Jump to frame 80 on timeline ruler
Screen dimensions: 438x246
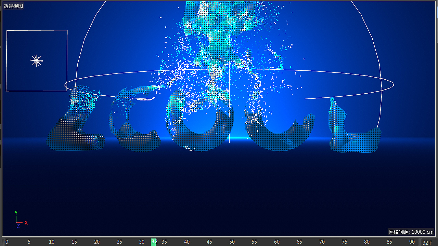pyautogui.click(x=367, y=242)
